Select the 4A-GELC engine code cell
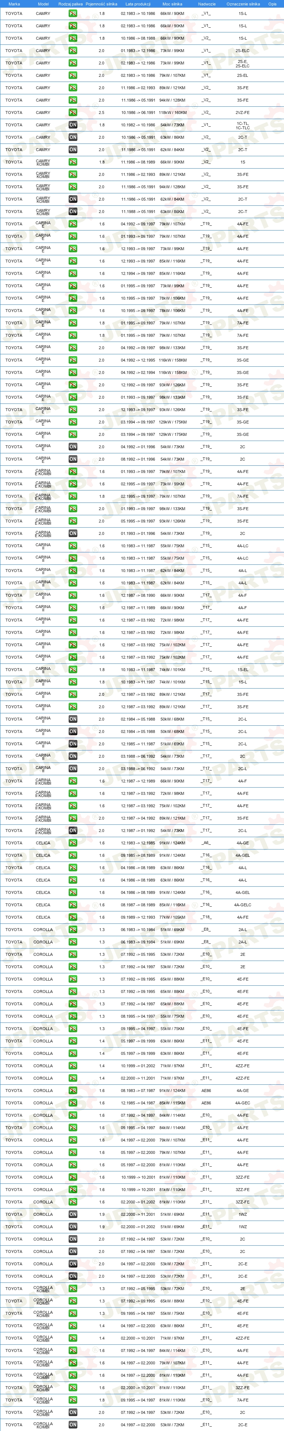The width and height of the screenshot is (284, 1431). tap(243, 905)
